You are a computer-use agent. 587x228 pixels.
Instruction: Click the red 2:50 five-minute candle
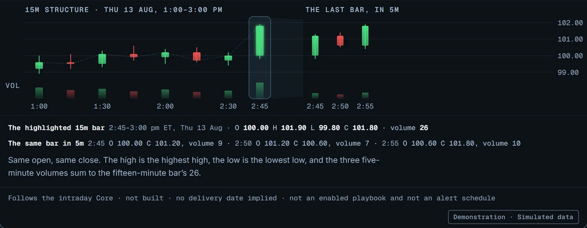click(x=340, y=41)
